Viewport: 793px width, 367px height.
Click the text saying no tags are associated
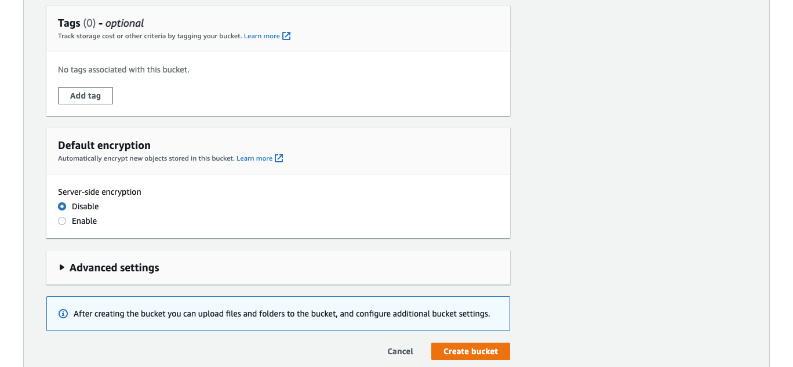(x=123, y=69)
